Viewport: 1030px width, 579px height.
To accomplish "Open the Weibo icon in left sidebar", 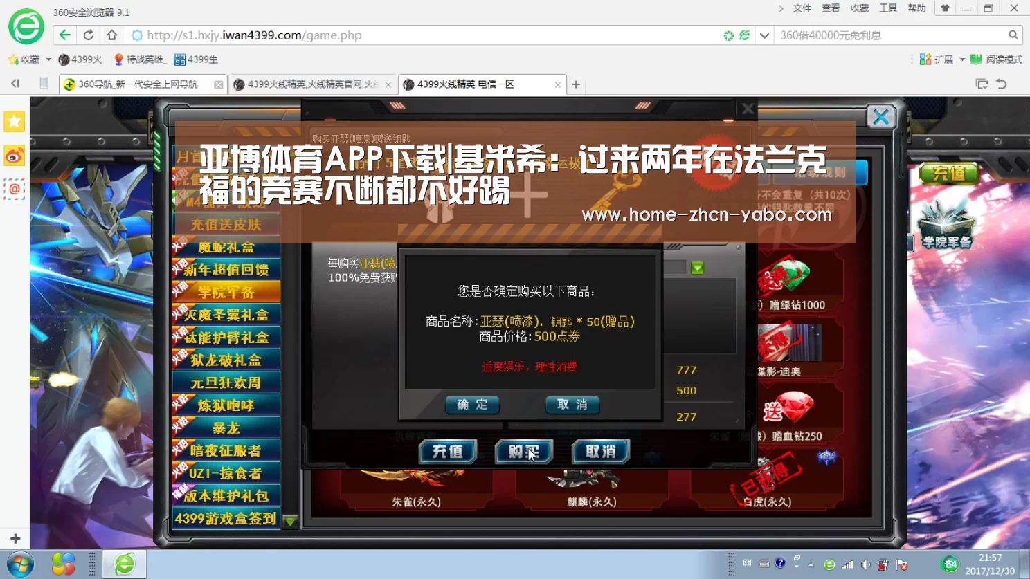I will 15,156.
